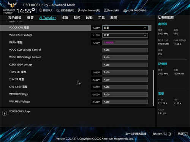Screen dimensions: 190x142
Task: Click the 12.172 V reading
Action: pos(163,103)
